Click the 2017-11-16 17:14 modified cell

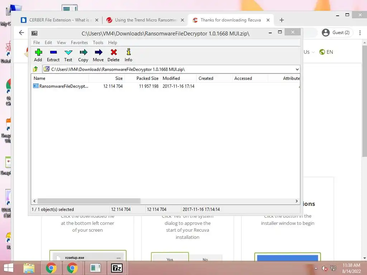pyautogui.click(x=178, y=86)
